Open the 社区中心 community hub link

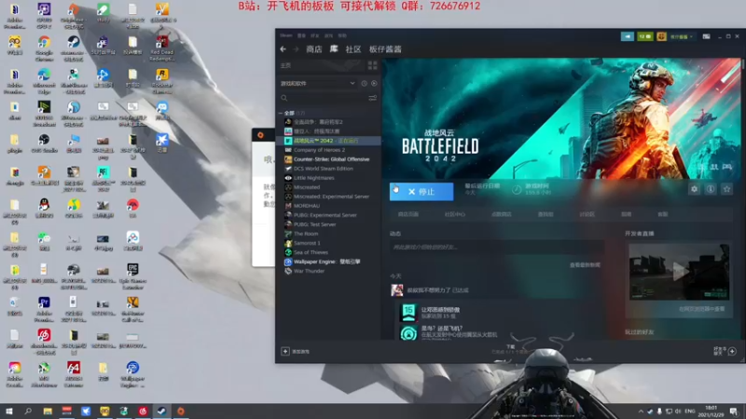click(x=454, y=214)
